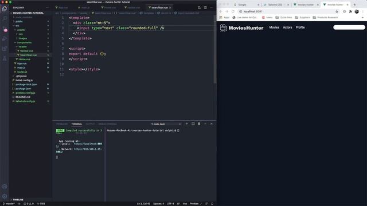Viewport: 367px width, 206px height.
Task: Click the split editor right icon
Action: point(205,7)
